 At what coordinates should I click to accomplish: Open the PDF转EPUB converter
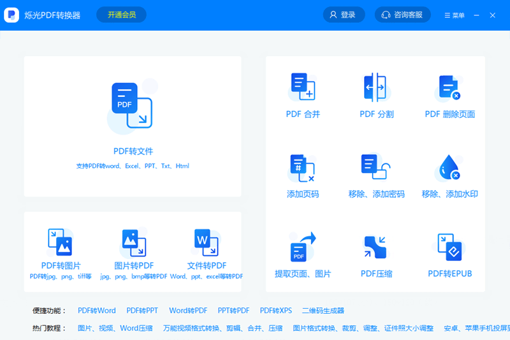tap(449, 247)
